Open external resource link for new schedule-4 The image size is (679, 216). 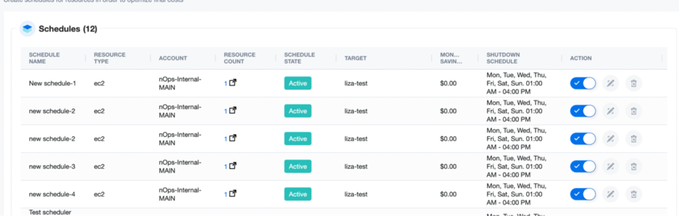click(x=232, y=194)
